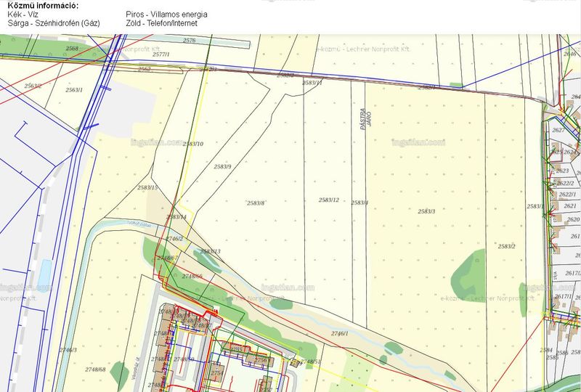Select parcel label 2563/2
Screen dimensions: 581x392
[x=33, y=86]
